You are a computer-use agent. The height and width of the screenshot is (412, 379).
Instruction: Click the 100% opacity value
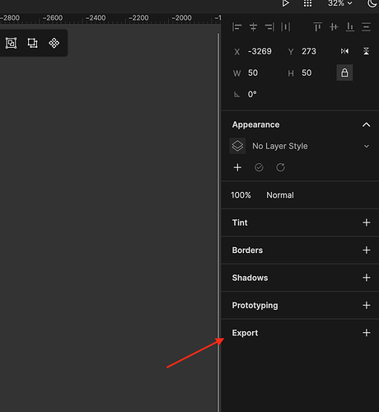coord(241,195)
